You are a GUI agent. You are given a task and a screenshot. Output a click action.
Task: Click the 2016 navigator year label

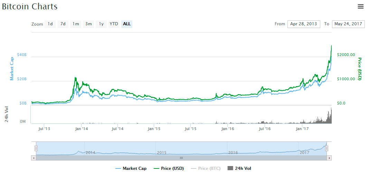[x=233, y=153]
